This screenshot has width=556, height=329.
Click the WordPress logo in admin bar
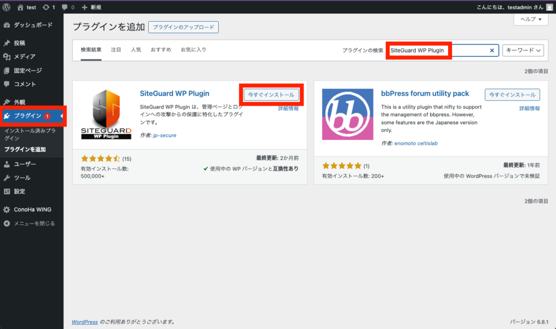[x=7, y=7]
